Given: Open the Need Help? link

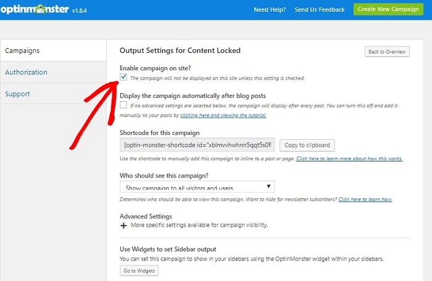Looking at the screenshot, I should coord(270,10).
